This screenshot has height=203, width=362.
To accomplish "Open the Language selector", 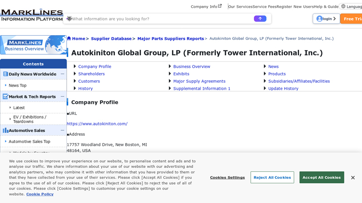I will (x=351, y=6).
